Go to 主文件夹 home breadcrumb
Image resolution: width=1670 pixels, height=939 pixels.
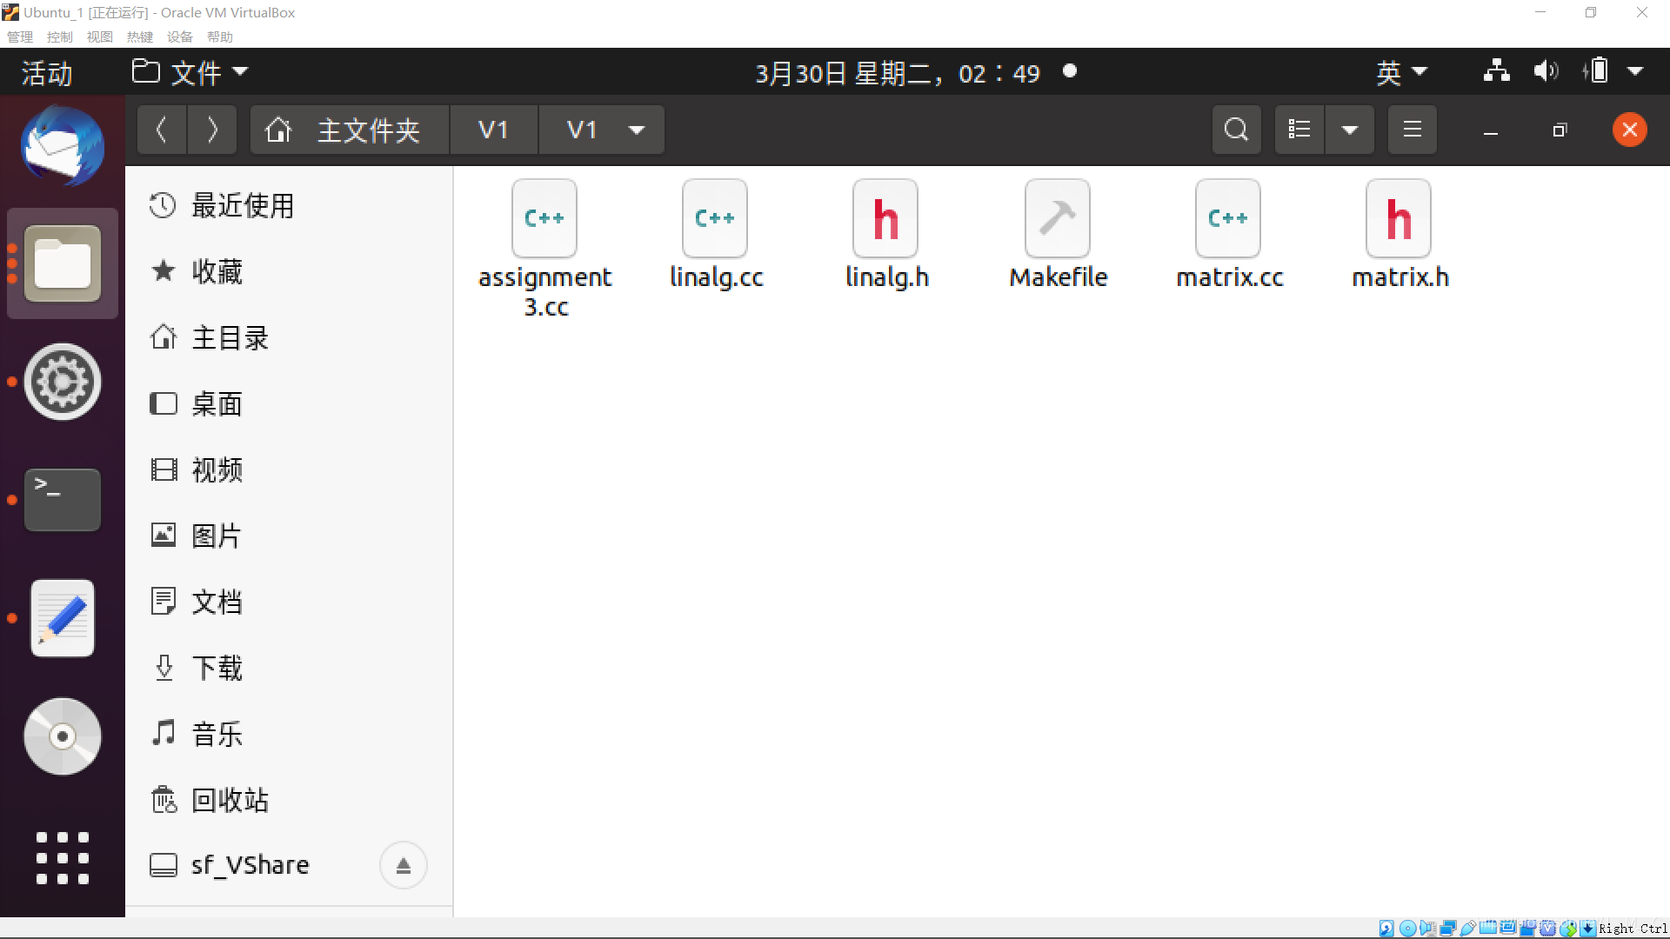[350, 130]
